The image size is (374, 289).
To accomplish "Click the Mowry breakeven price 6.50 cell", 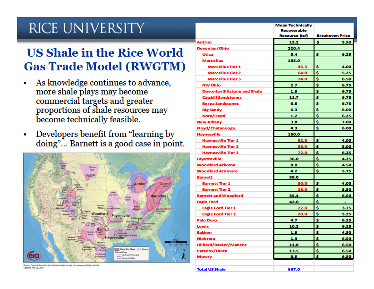I will pyautogui.click(x=334, y=256).
